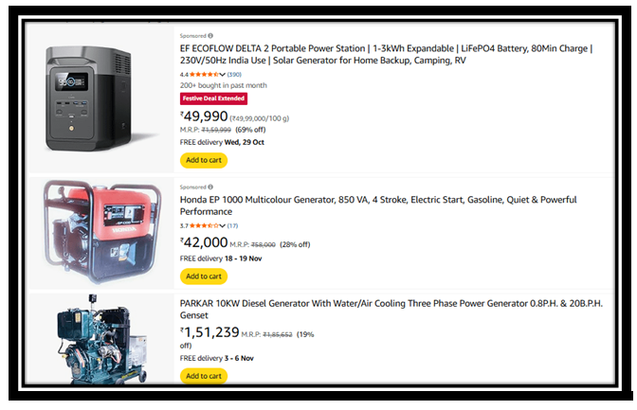Click the Sponsored info icon above EcoFlow listing
Image resolution: width=637 pixels, height=410 pixels.
(210, 36)
